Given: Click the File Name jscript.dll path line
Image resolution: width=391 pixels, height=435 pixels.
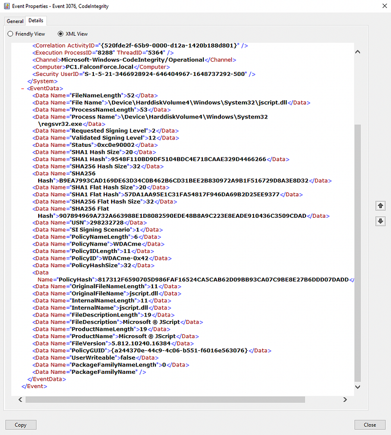Looking at the screenshot, I should [171, 103].
